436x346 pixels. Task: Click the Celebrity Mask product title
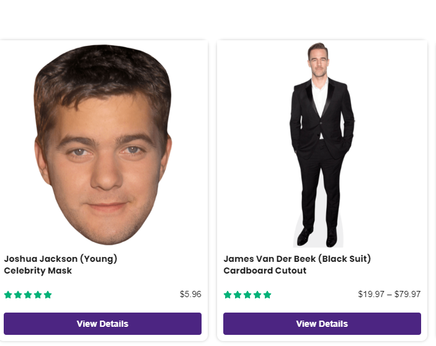(61, 264)
